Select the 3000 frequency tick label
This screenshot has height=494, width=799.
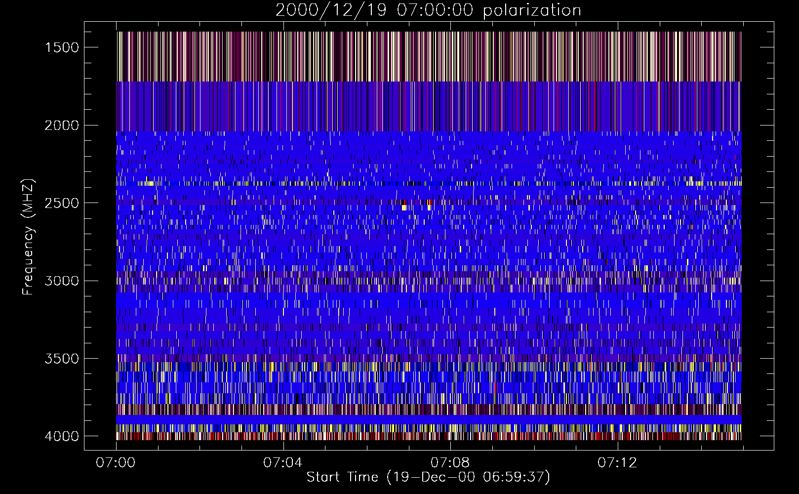tap(62, 281)
